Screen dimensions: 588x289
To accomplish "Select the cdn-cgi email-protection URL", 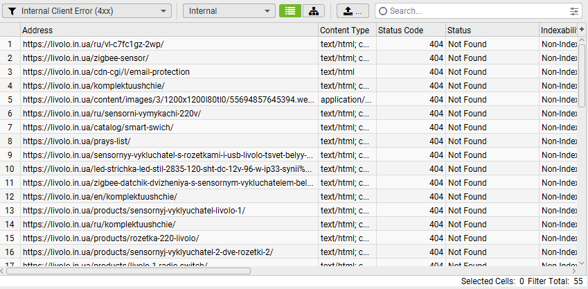I will pyautogui.click(x=106, y=72).
